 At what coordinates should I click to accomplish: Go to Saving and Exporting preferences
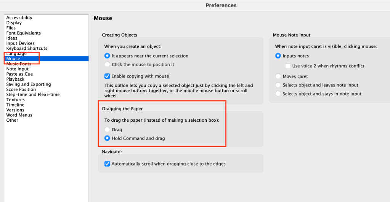[28, 84]
